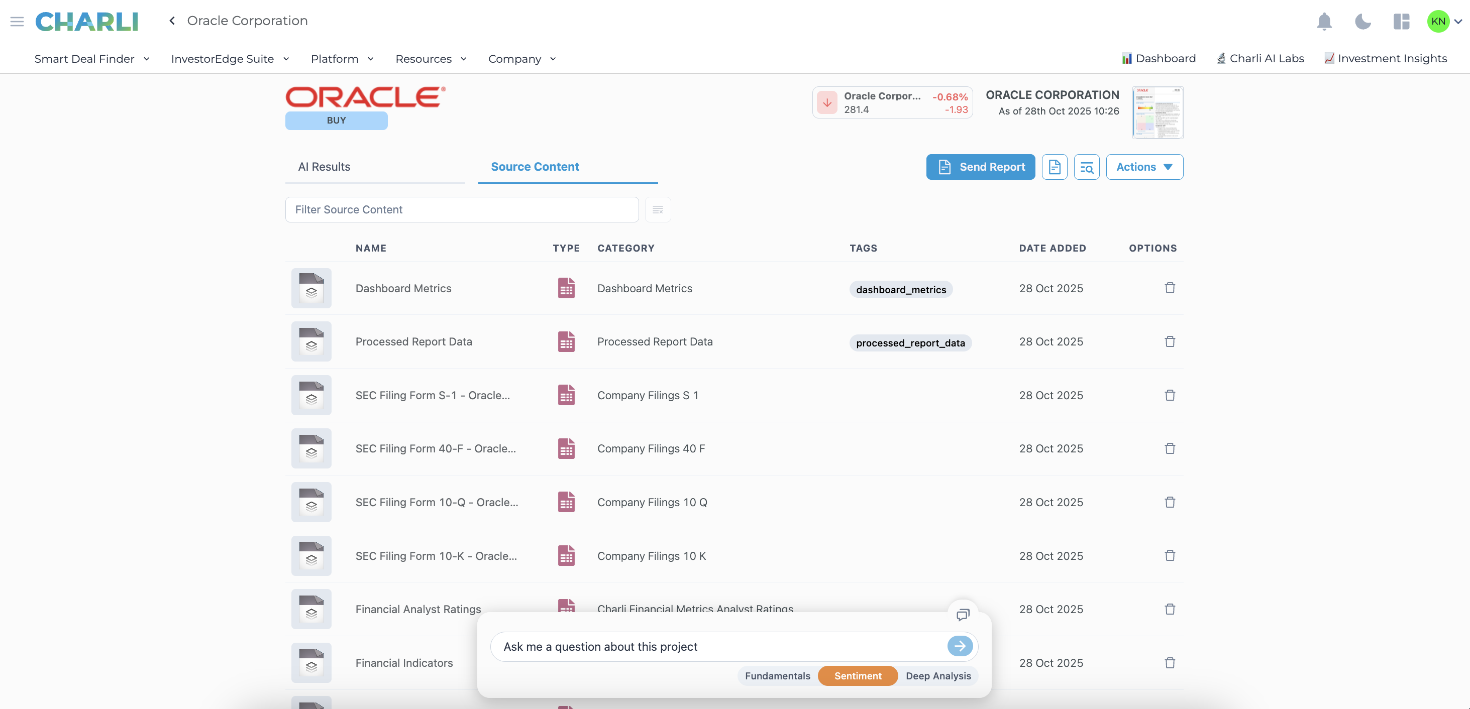
Task: Open Charli AI Labs link
Action: 1260,58
